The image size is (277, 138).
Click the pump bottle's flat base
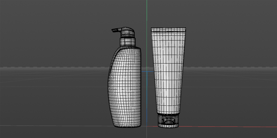(x=127, y=126)
